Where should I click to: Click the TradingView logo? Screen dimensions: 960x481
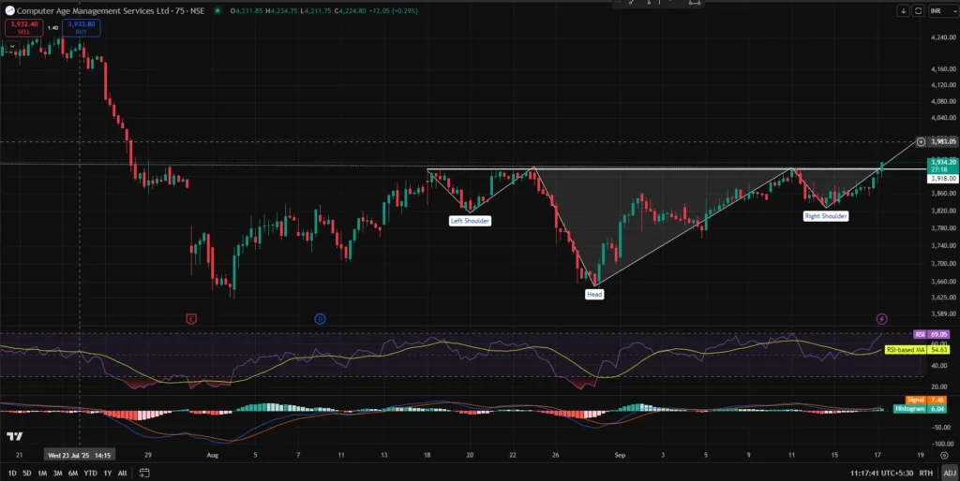click(x=14, y=437)
